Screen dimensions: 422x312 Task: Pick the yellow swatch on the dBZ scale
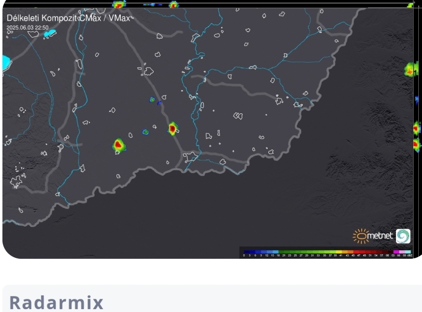[x=338, y=251]
